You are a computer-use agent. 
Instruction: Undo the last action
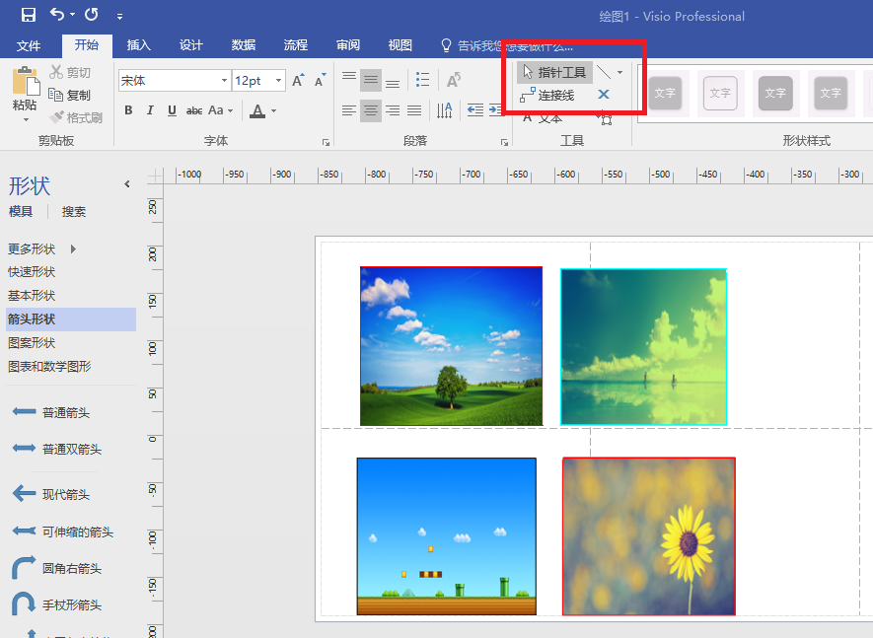(57, 14)
